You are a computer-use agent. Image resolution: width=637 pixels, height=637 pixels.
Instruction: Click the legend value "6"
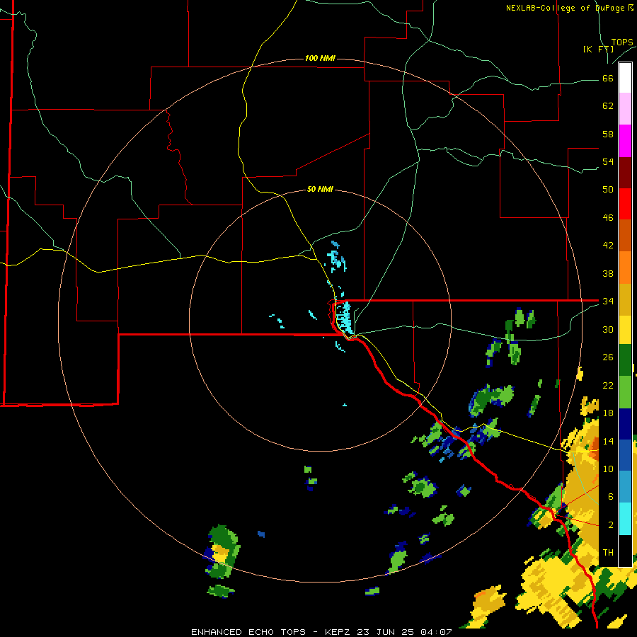611,497
